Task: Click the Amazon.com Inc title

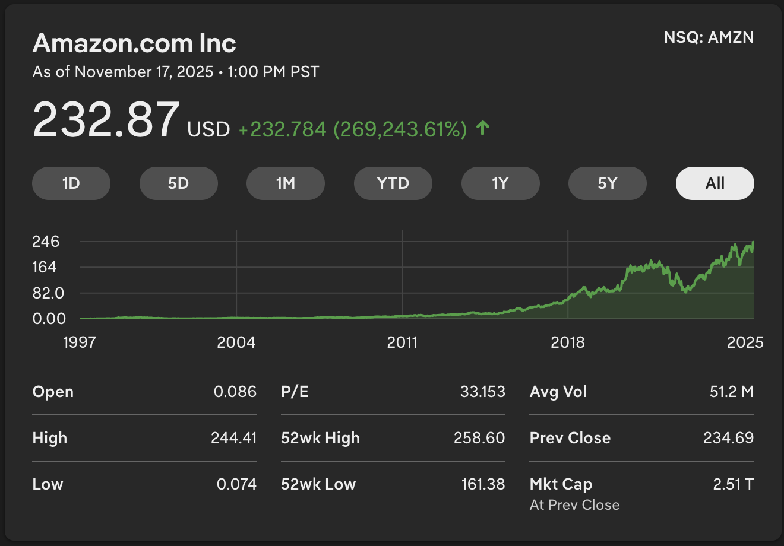Action: point(135,43)
